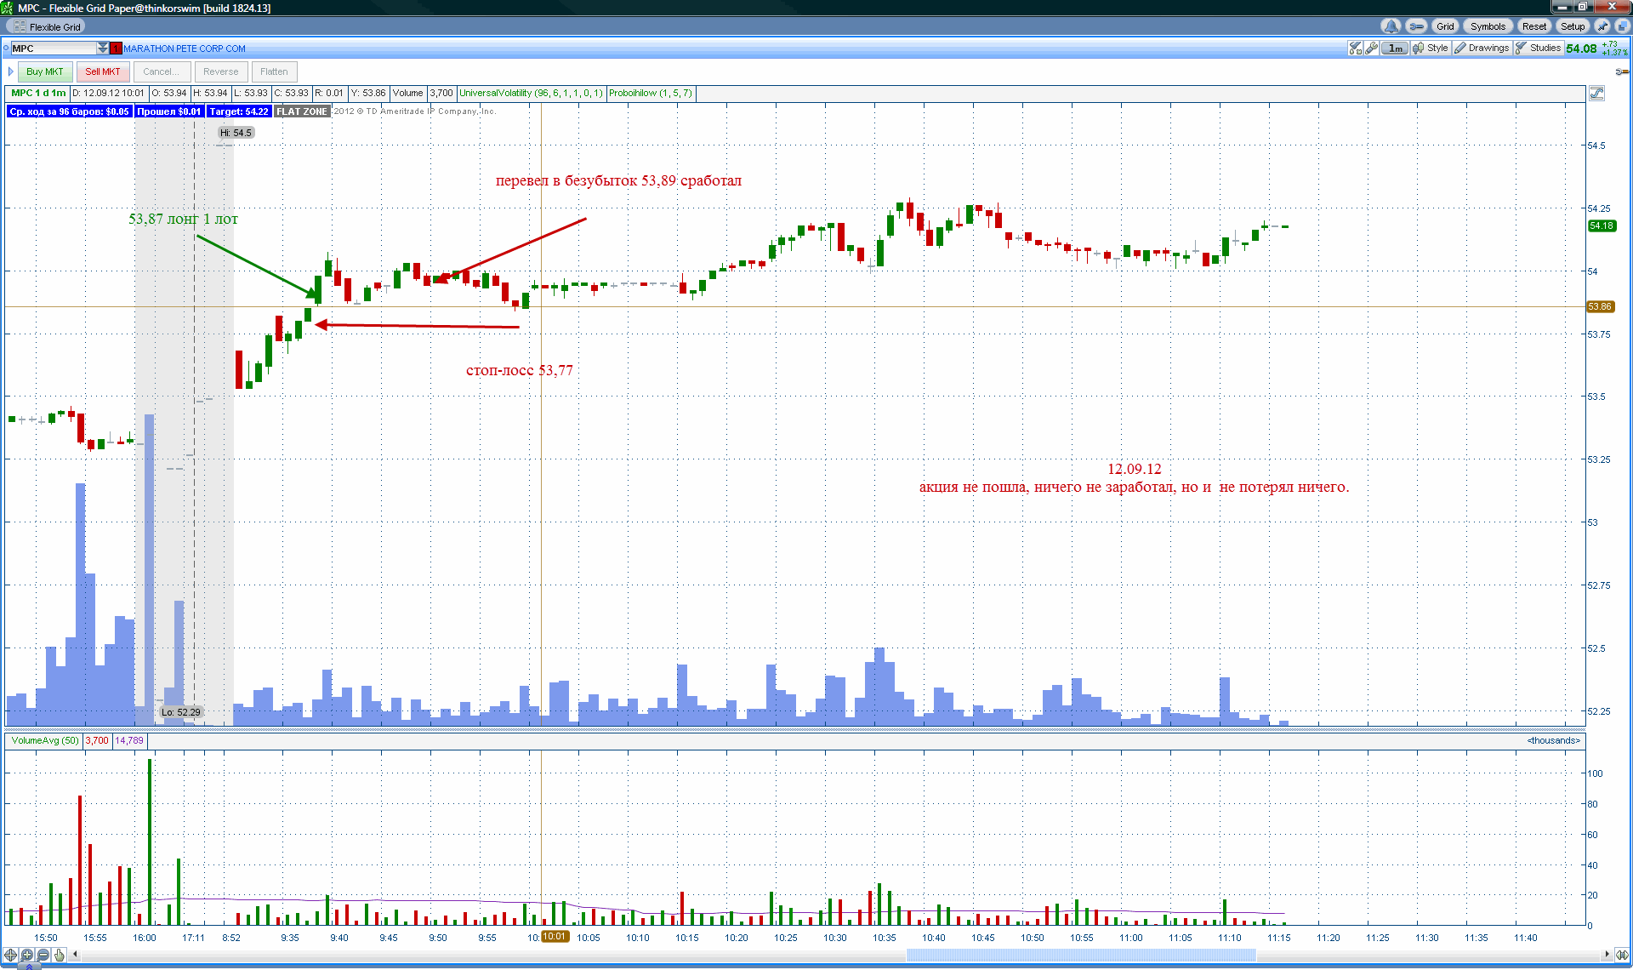Click the VolumeAvg (50) label
The width and height of the screenshot is (1633, 970).
45,740
